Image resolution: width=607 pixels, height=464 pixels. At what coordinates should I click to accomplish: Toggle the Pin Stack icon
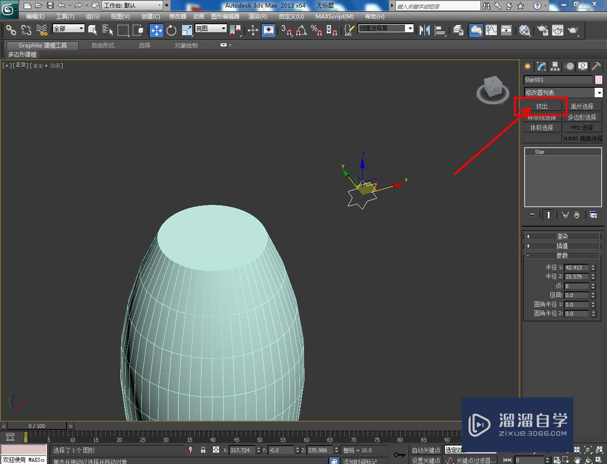(532, 215)
